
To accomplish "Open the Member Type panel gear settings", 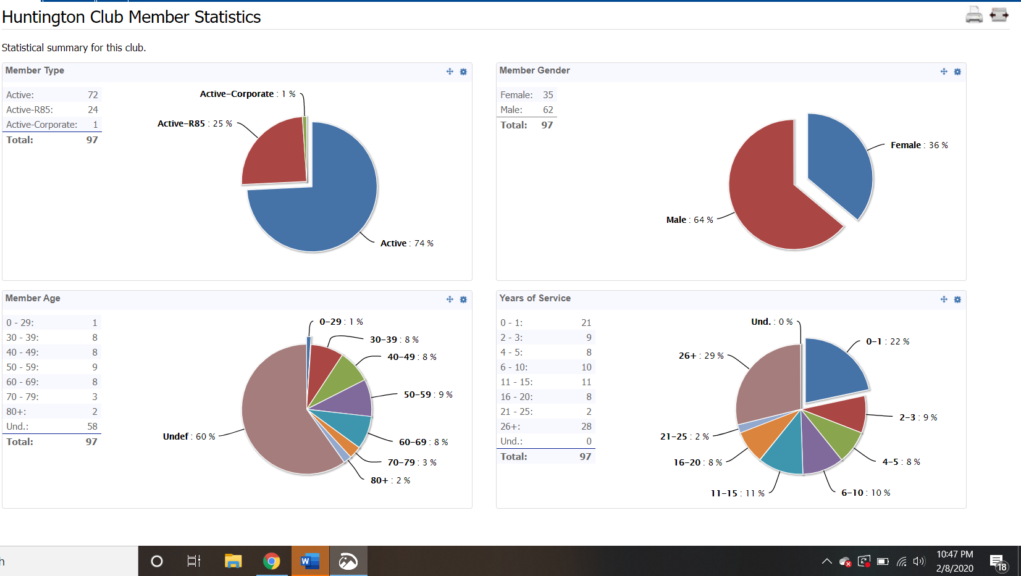I will tap(463, 72).
